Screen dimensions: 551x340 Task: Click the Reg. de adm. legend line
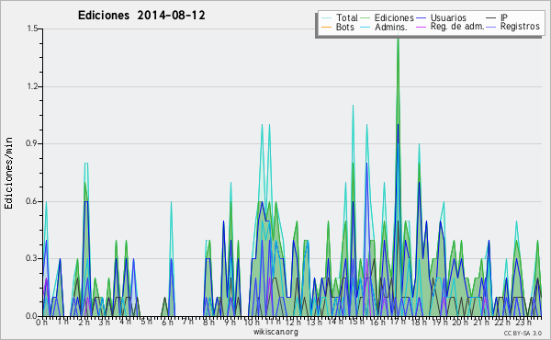[422, 27]
